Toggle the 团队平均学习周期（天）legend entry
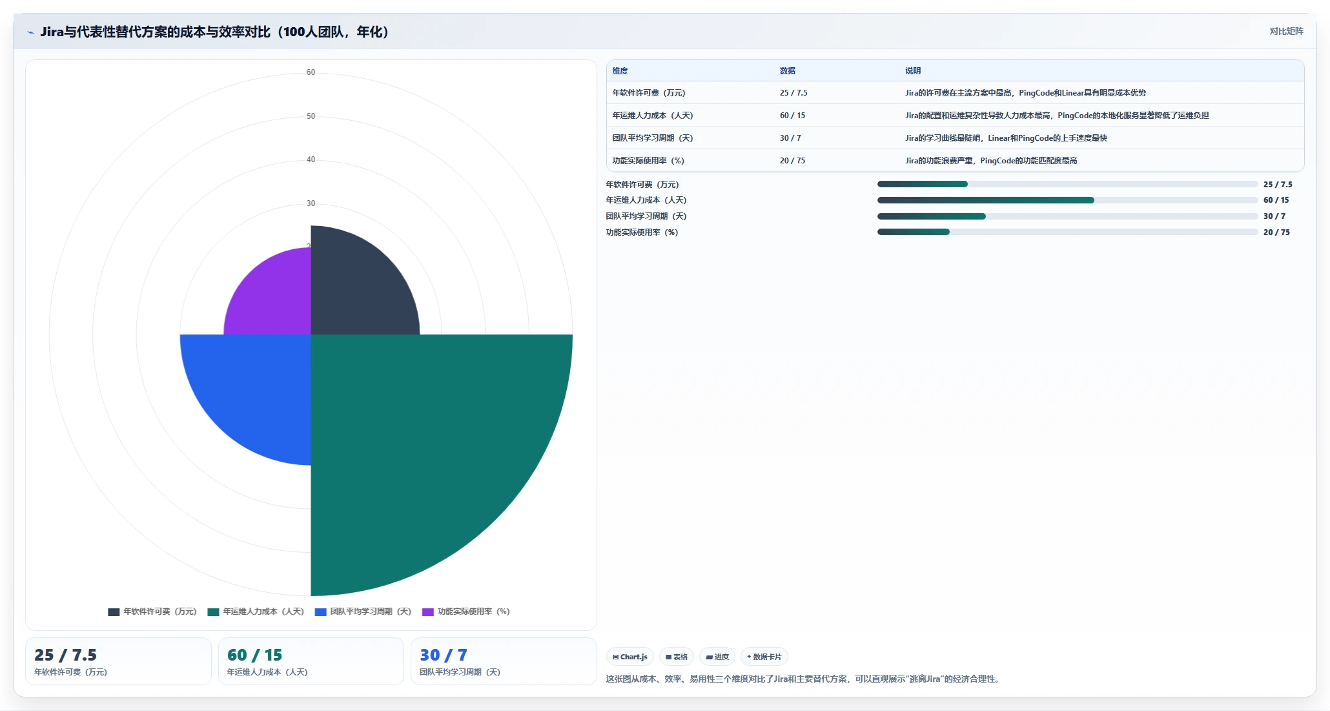 (x=363, y=612)
